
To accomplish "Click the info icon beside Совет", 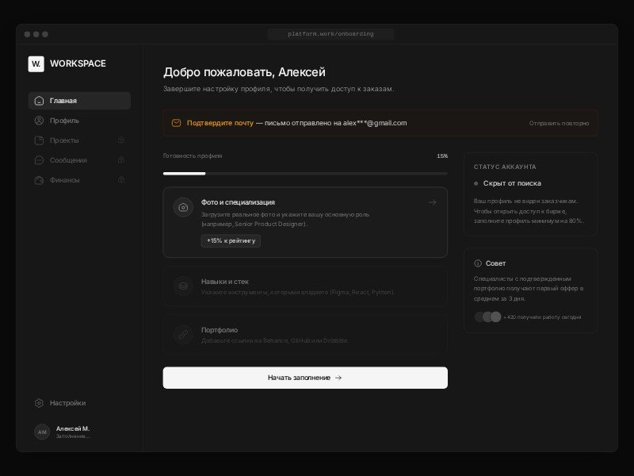I will click(478, 263).
